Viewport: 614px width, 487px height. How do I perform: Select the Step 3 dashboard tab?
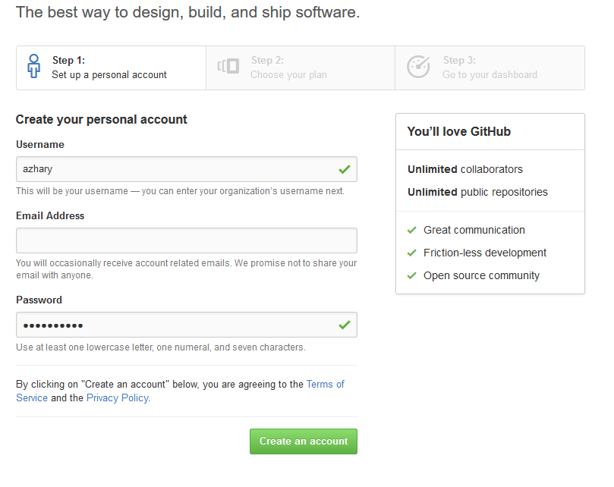pyautogui.click(x=490, y=68)
